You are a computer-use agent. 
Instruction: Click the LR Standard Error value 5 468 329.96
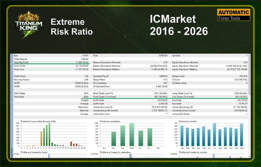(x=162, y=86)
